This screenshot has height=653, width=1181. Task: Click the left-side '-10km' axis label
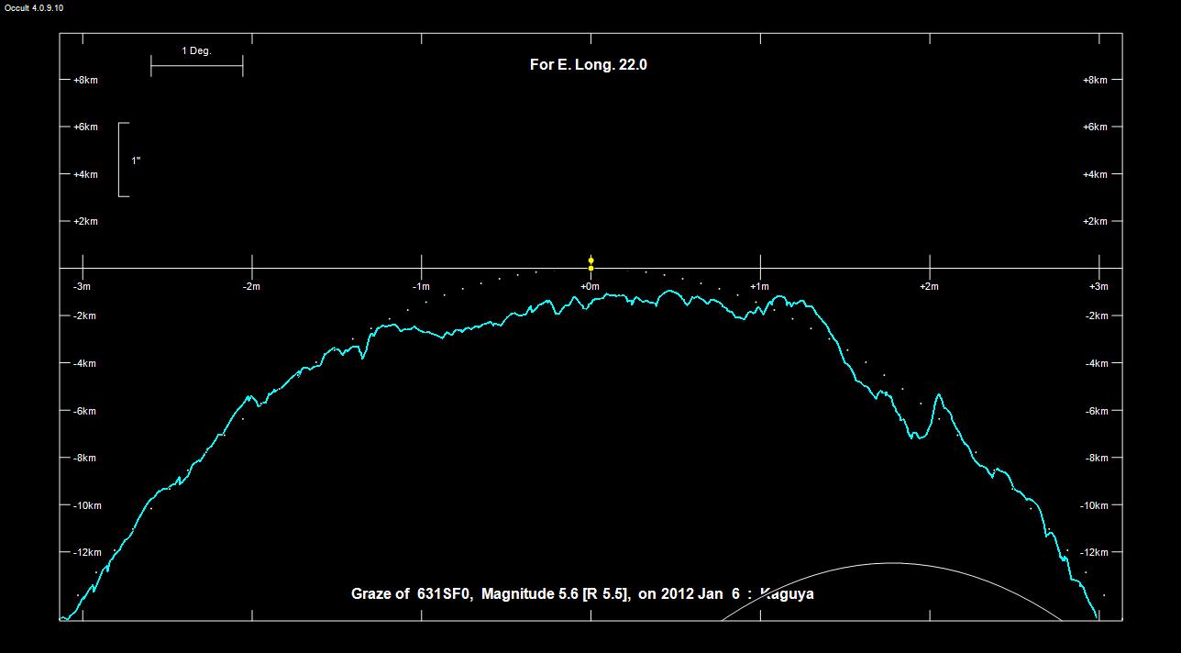pyautogui.click(x=86, y=505)
